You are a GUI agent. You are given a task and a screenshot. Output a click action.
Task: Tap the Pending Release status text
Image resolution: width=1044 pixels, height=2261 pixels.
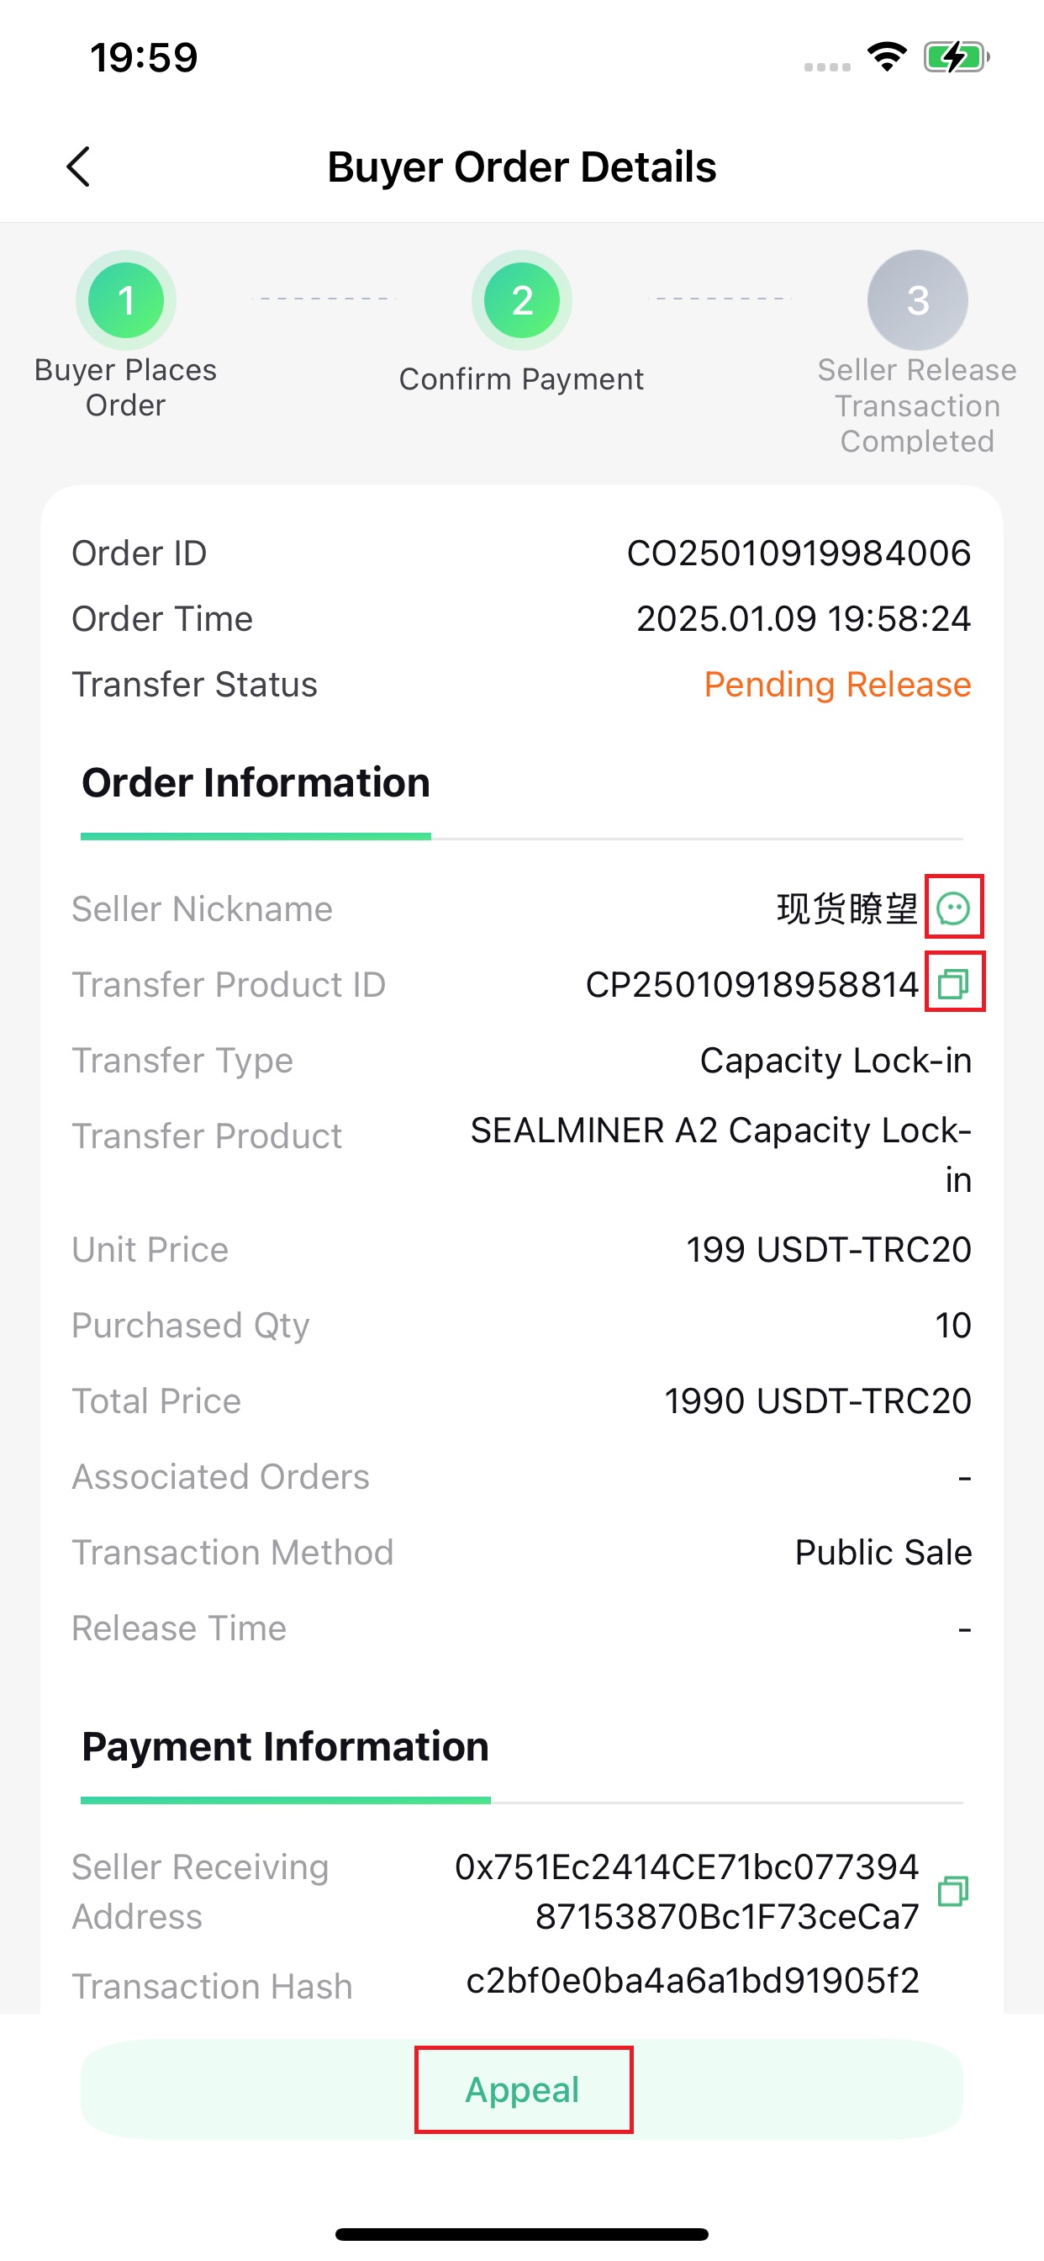(838, 685)
